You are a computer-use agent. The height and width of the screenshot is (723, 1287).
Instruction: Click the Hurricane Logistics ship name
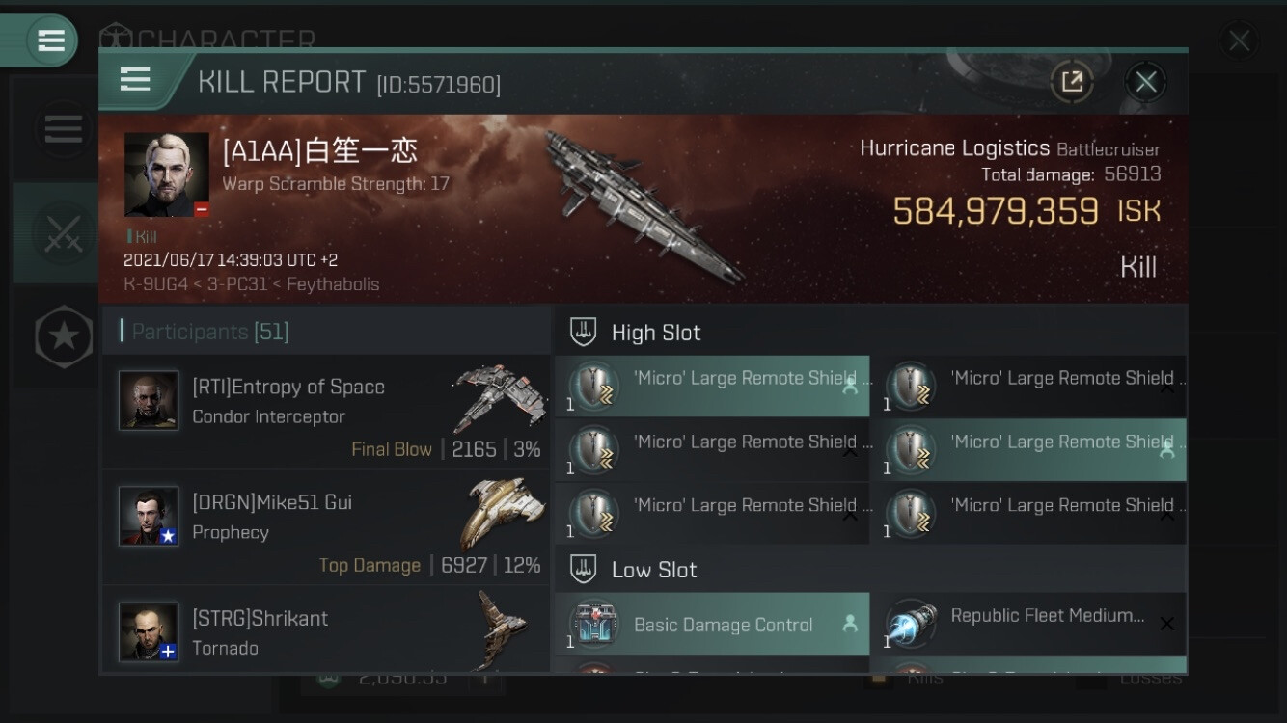(x=954, y=148)
